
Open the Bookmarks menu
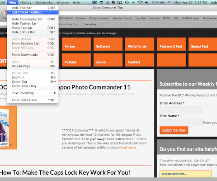(44, 3)
